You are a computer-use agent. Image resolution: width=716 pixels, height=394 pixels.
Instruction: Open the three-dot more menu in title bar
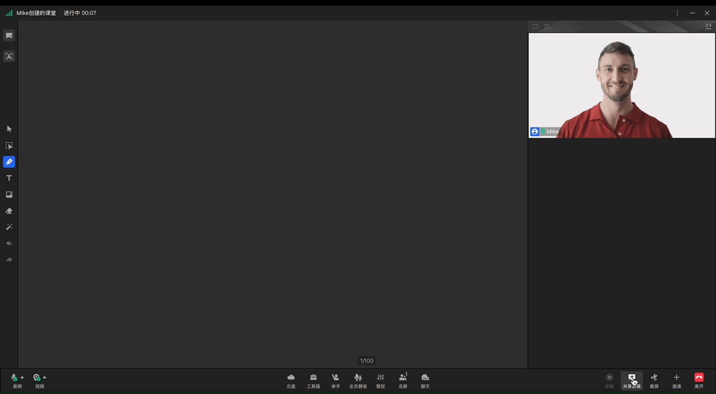(677, 13)
